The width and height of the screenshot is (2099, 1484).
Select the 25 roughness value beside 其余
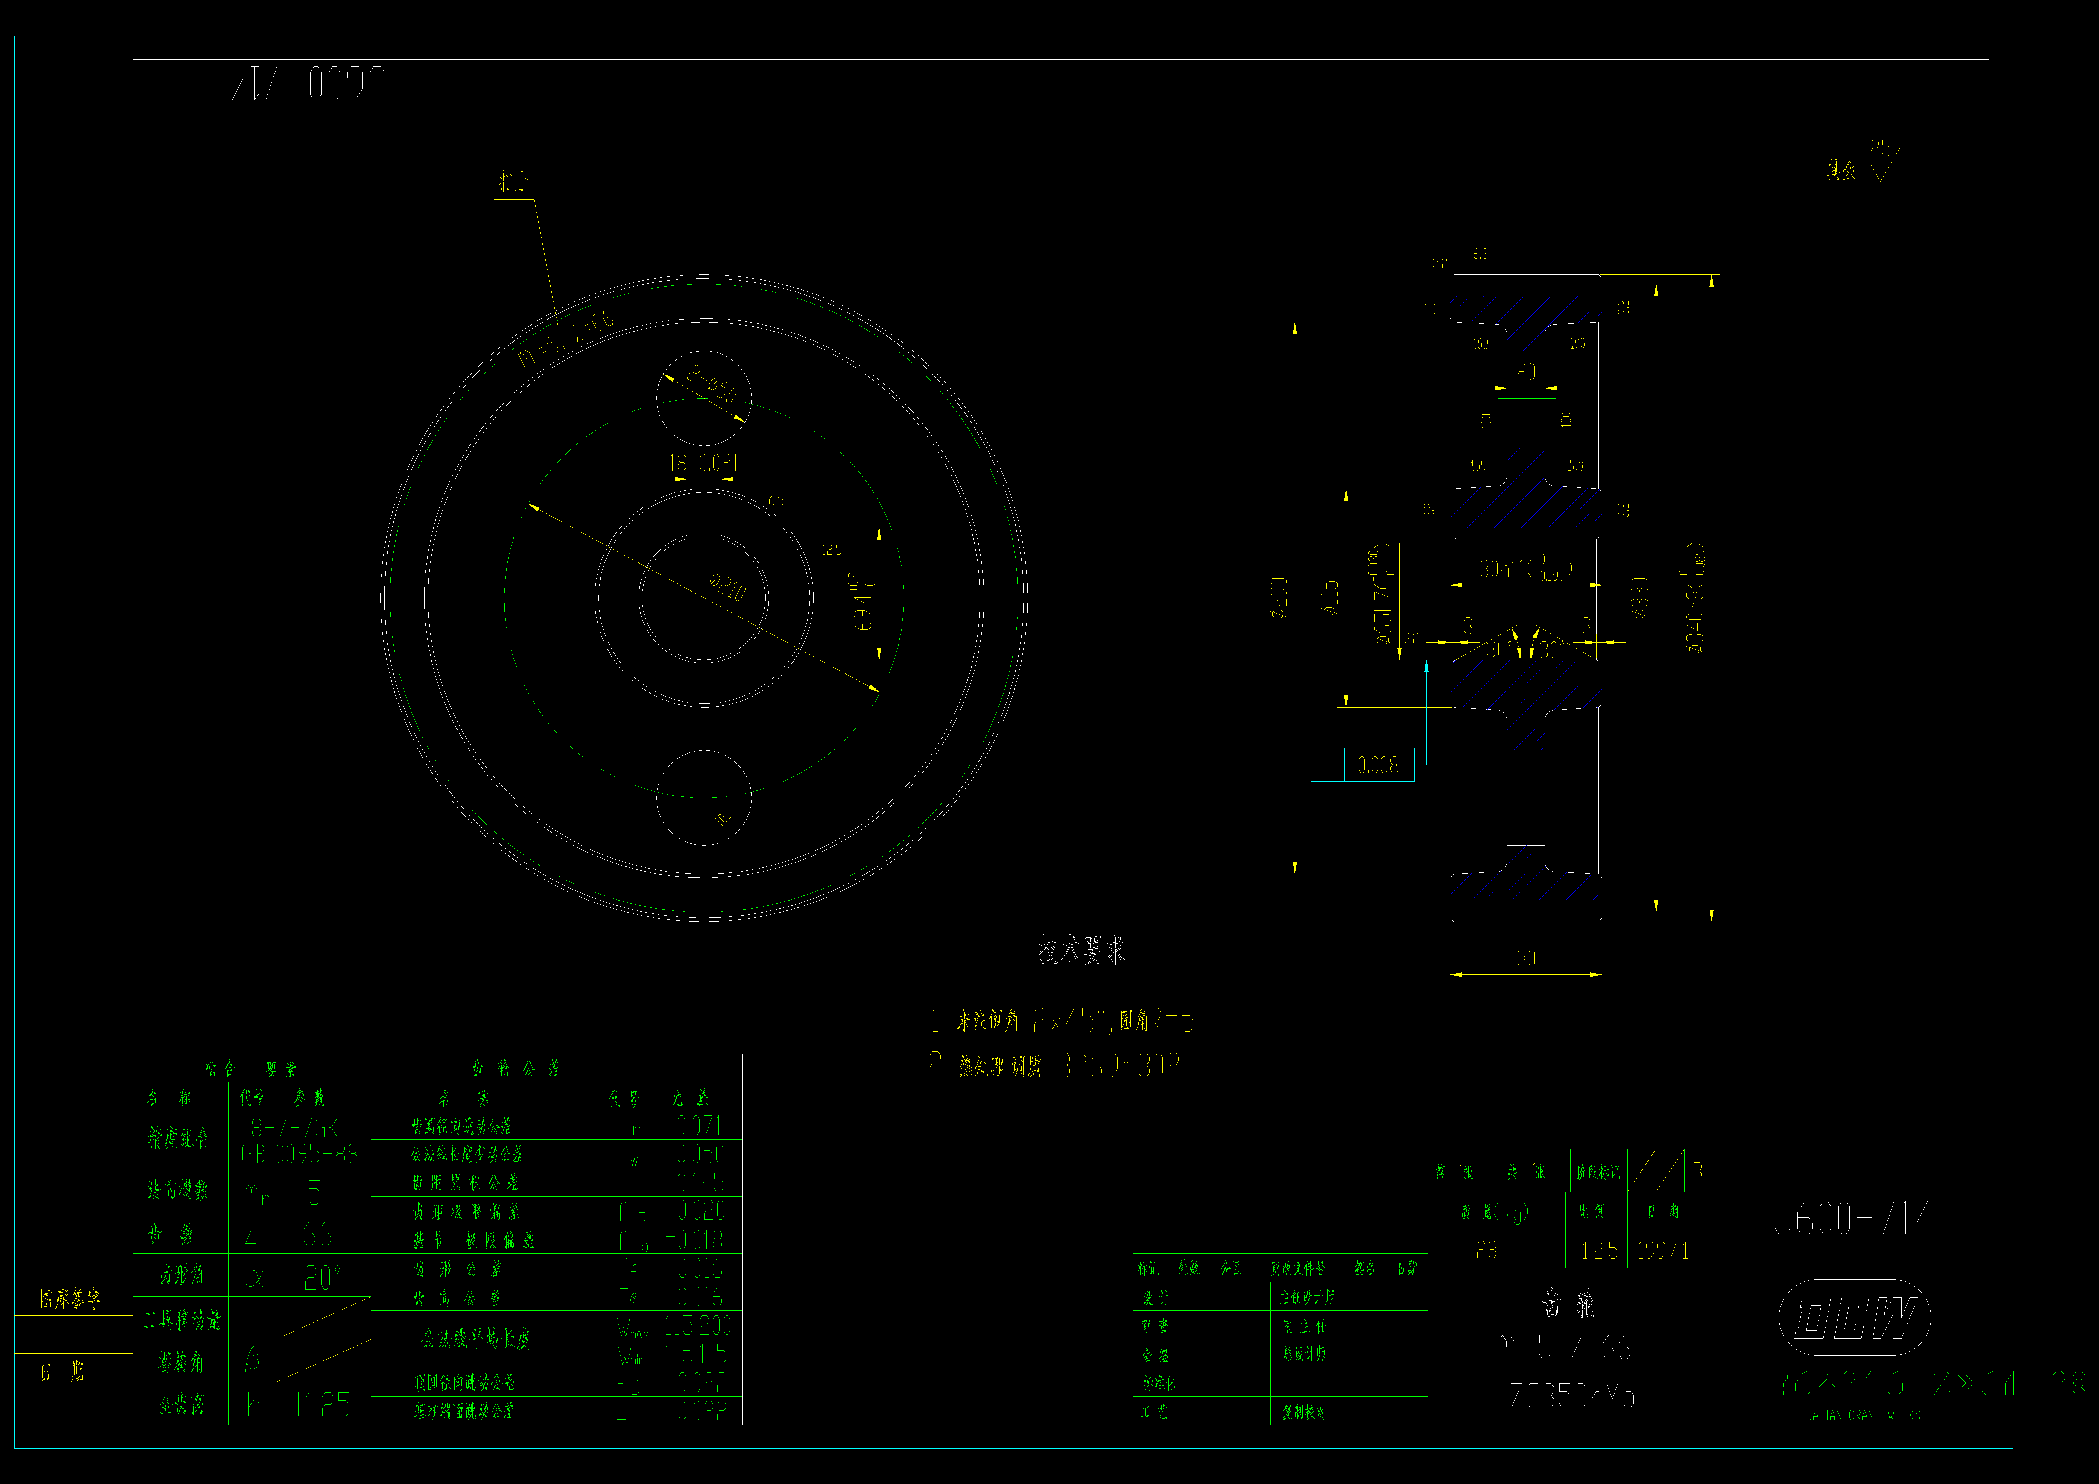pyautogui.click(x=1880, y=148)
